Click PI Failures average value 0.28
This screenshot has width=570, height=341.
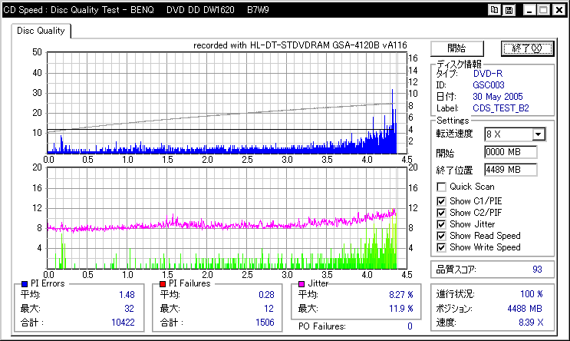[x=266, y=295]
